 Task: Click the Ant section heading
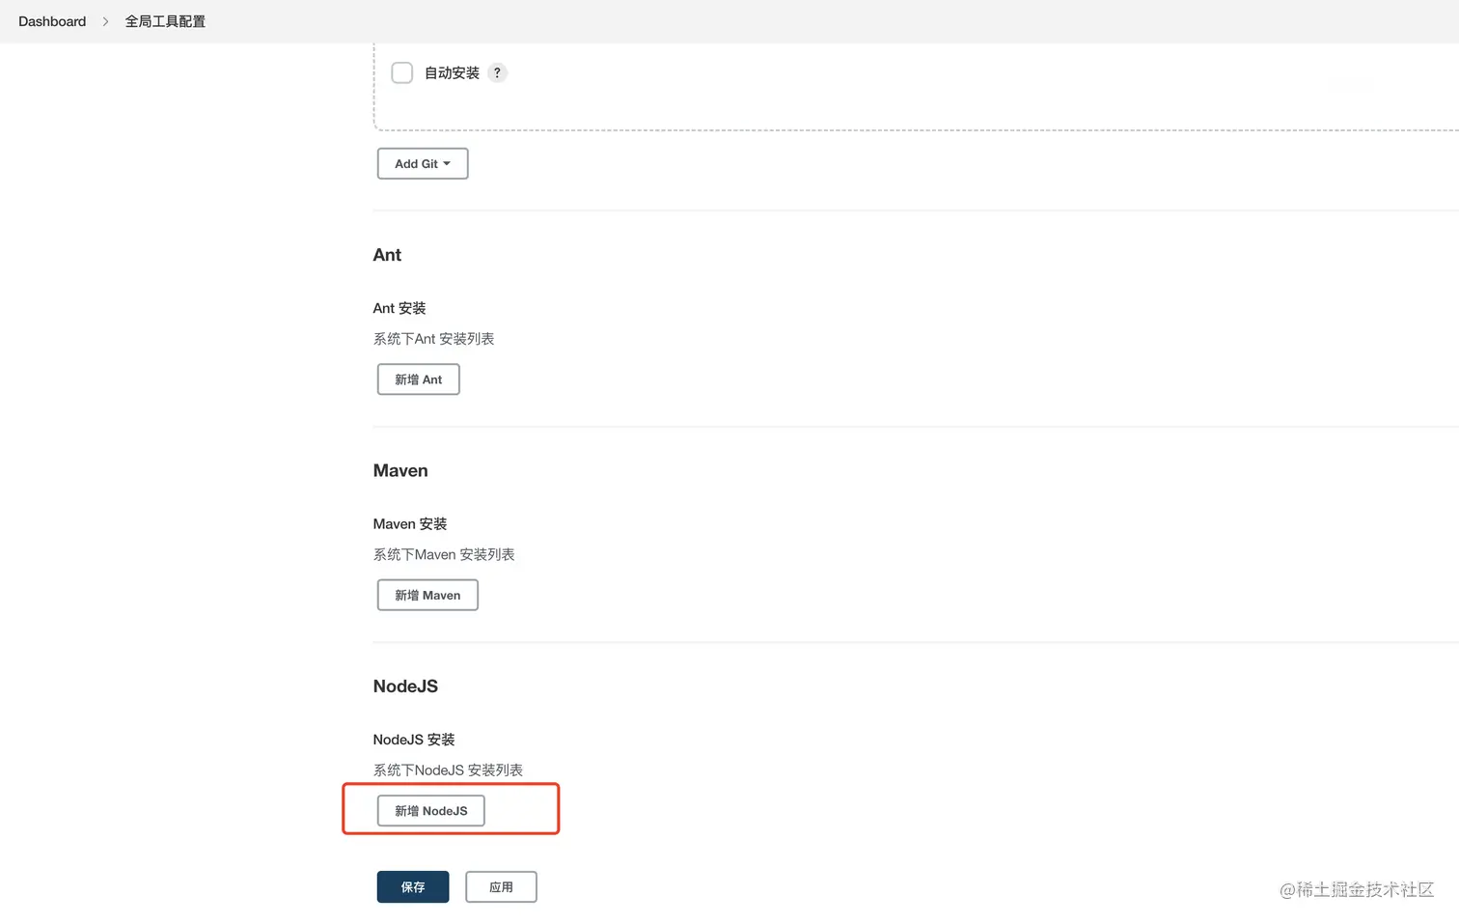(x=387, y=255)
